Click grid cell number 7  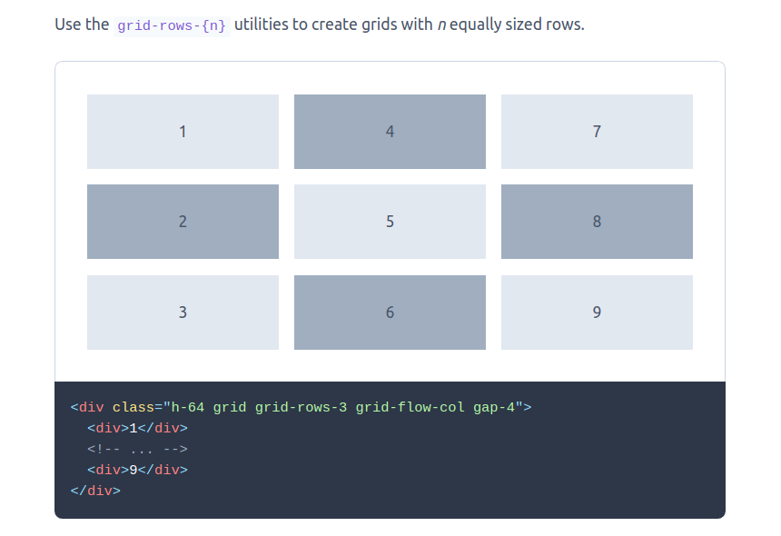(x=597, y=132)
